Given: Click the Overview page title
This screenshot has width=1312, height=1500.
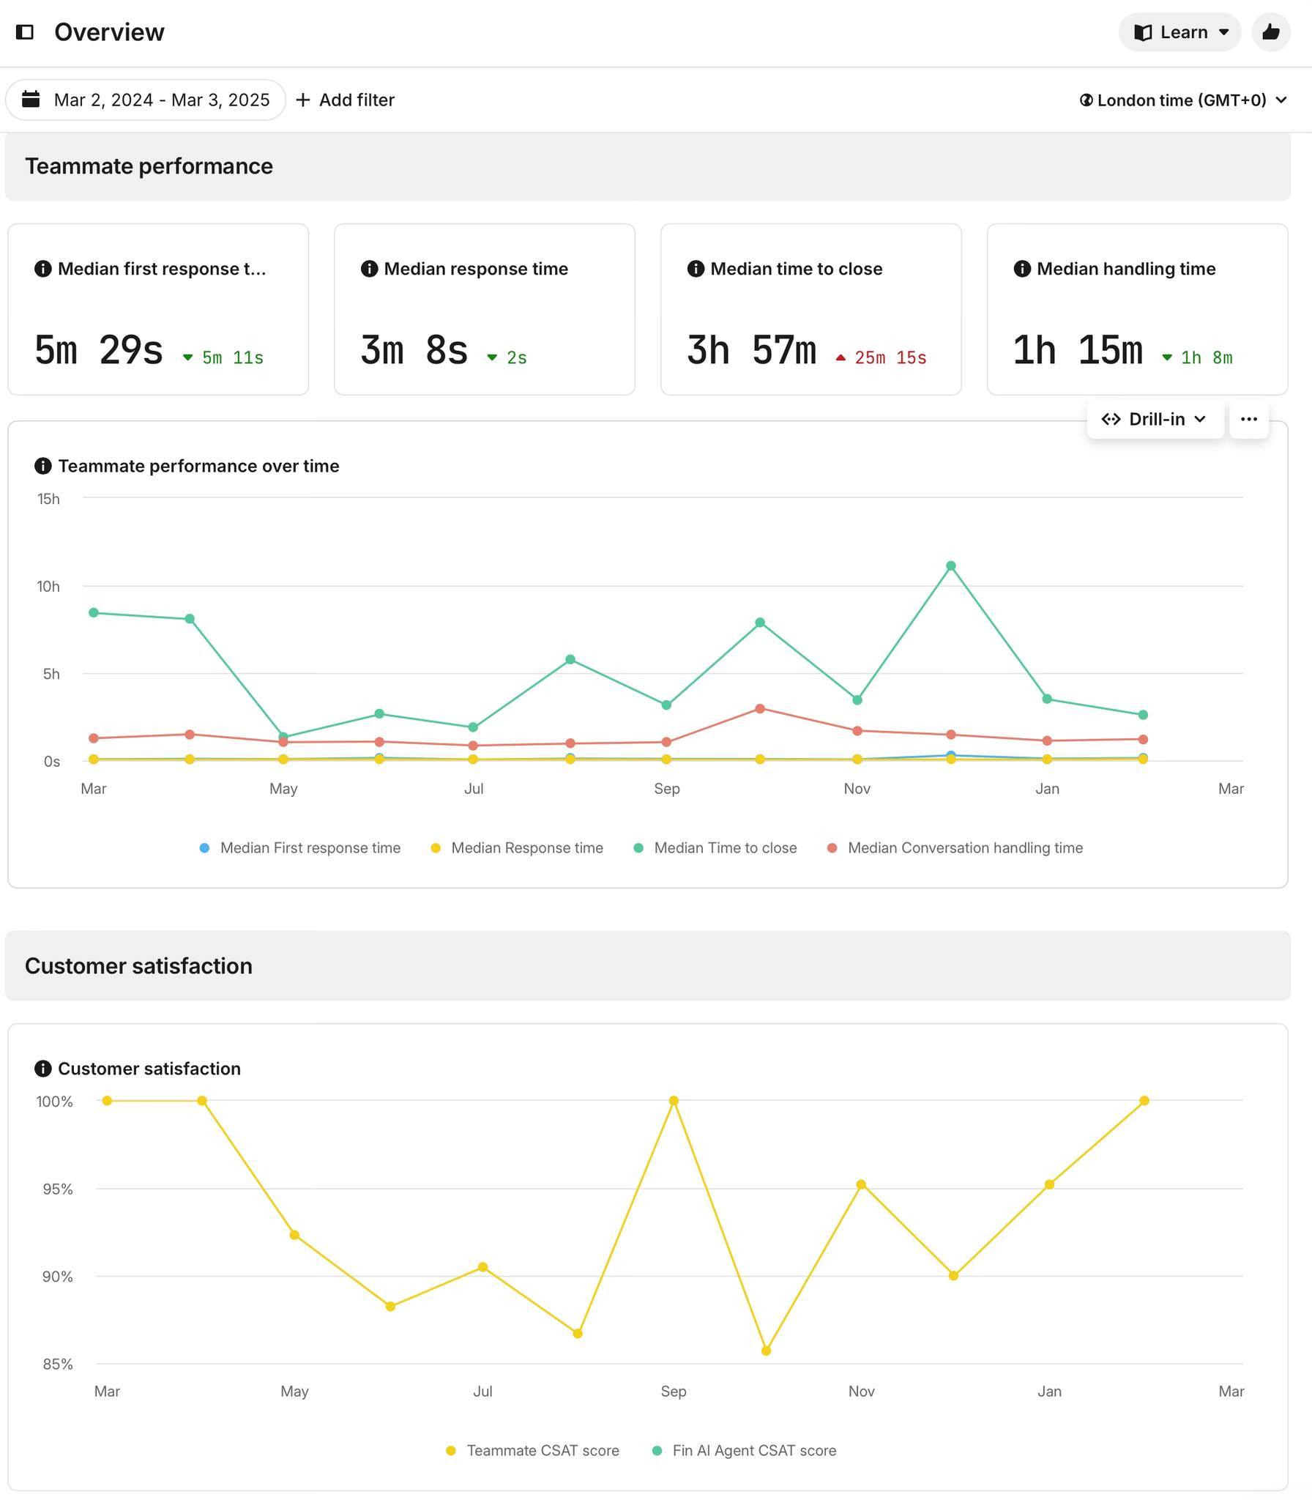Looking at the screenshot, I should (x=109, y=32).
